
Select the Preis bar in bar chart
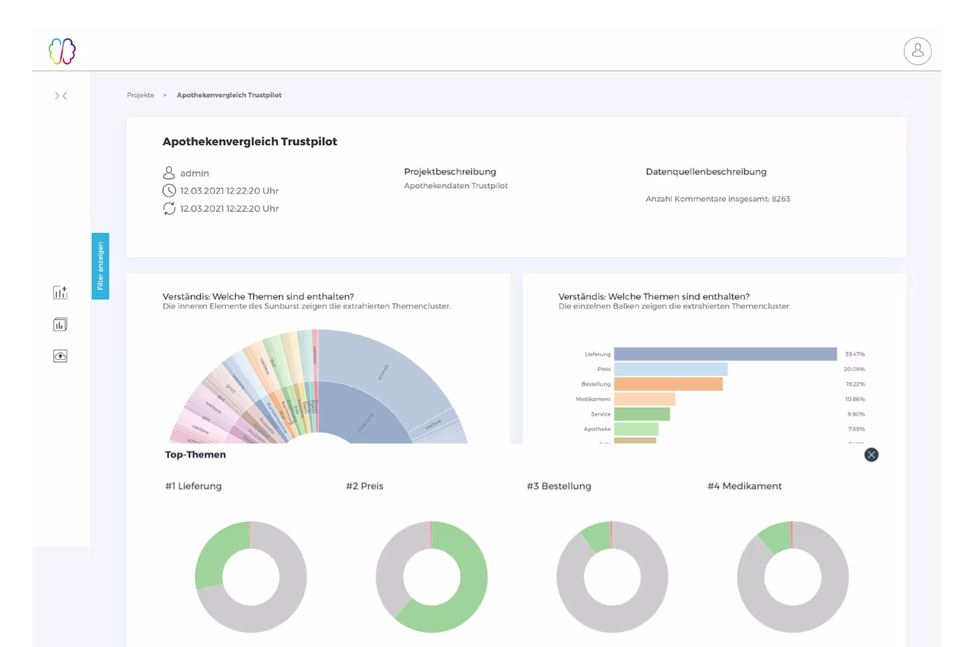(670, 369)
